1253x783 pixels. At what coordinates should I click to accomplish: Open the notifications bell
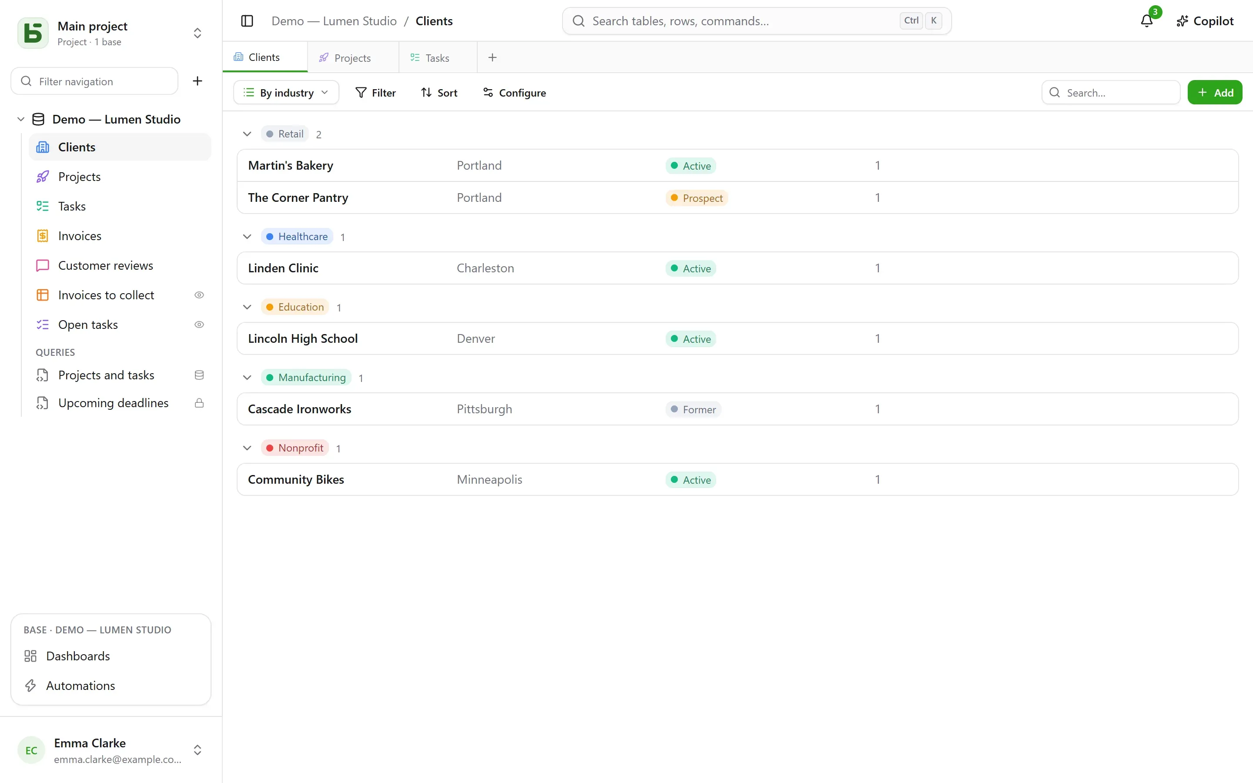pos(1147,21)
